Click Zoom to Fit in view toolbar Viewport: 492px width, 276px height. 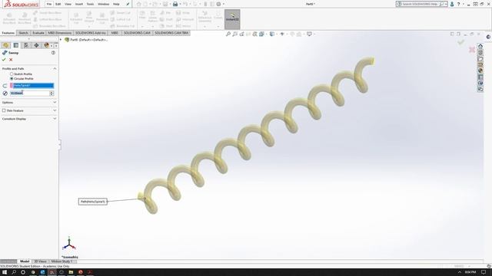click(228, 34)
